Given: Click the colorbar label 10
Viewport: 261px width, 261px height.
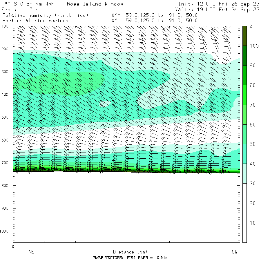Looking at the screenshot, I should tap(253, 223).
